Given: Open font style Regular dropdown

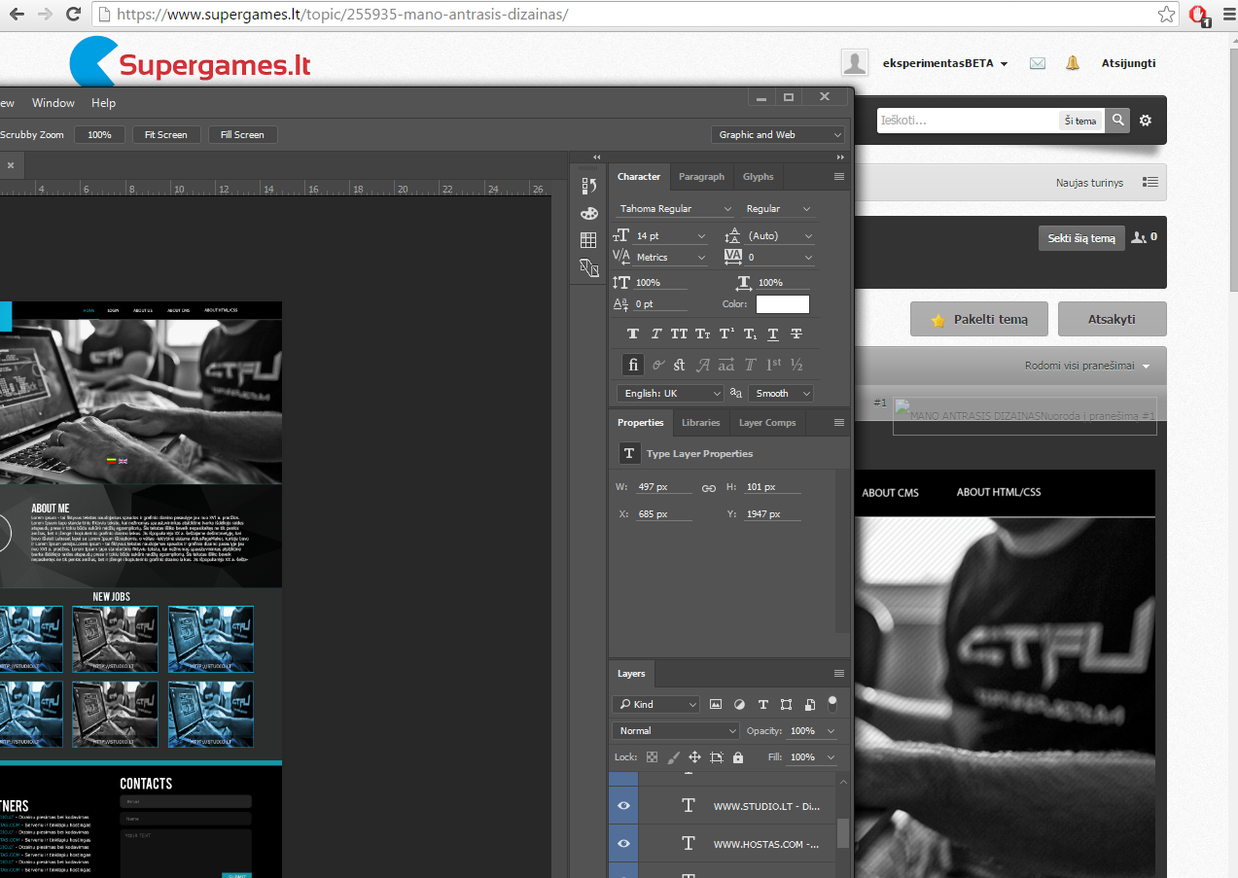Looking at the screenshot, I should coord(777,209).
